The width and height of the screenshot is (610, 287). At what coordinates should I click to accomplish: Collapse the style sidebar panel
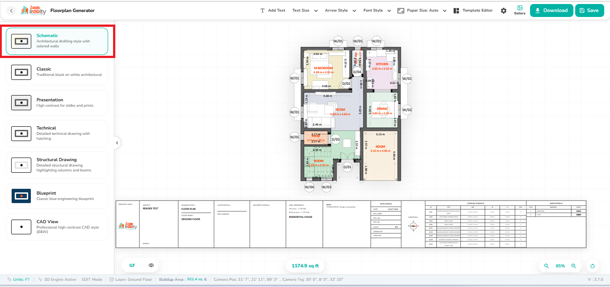(x=117, y=143)
